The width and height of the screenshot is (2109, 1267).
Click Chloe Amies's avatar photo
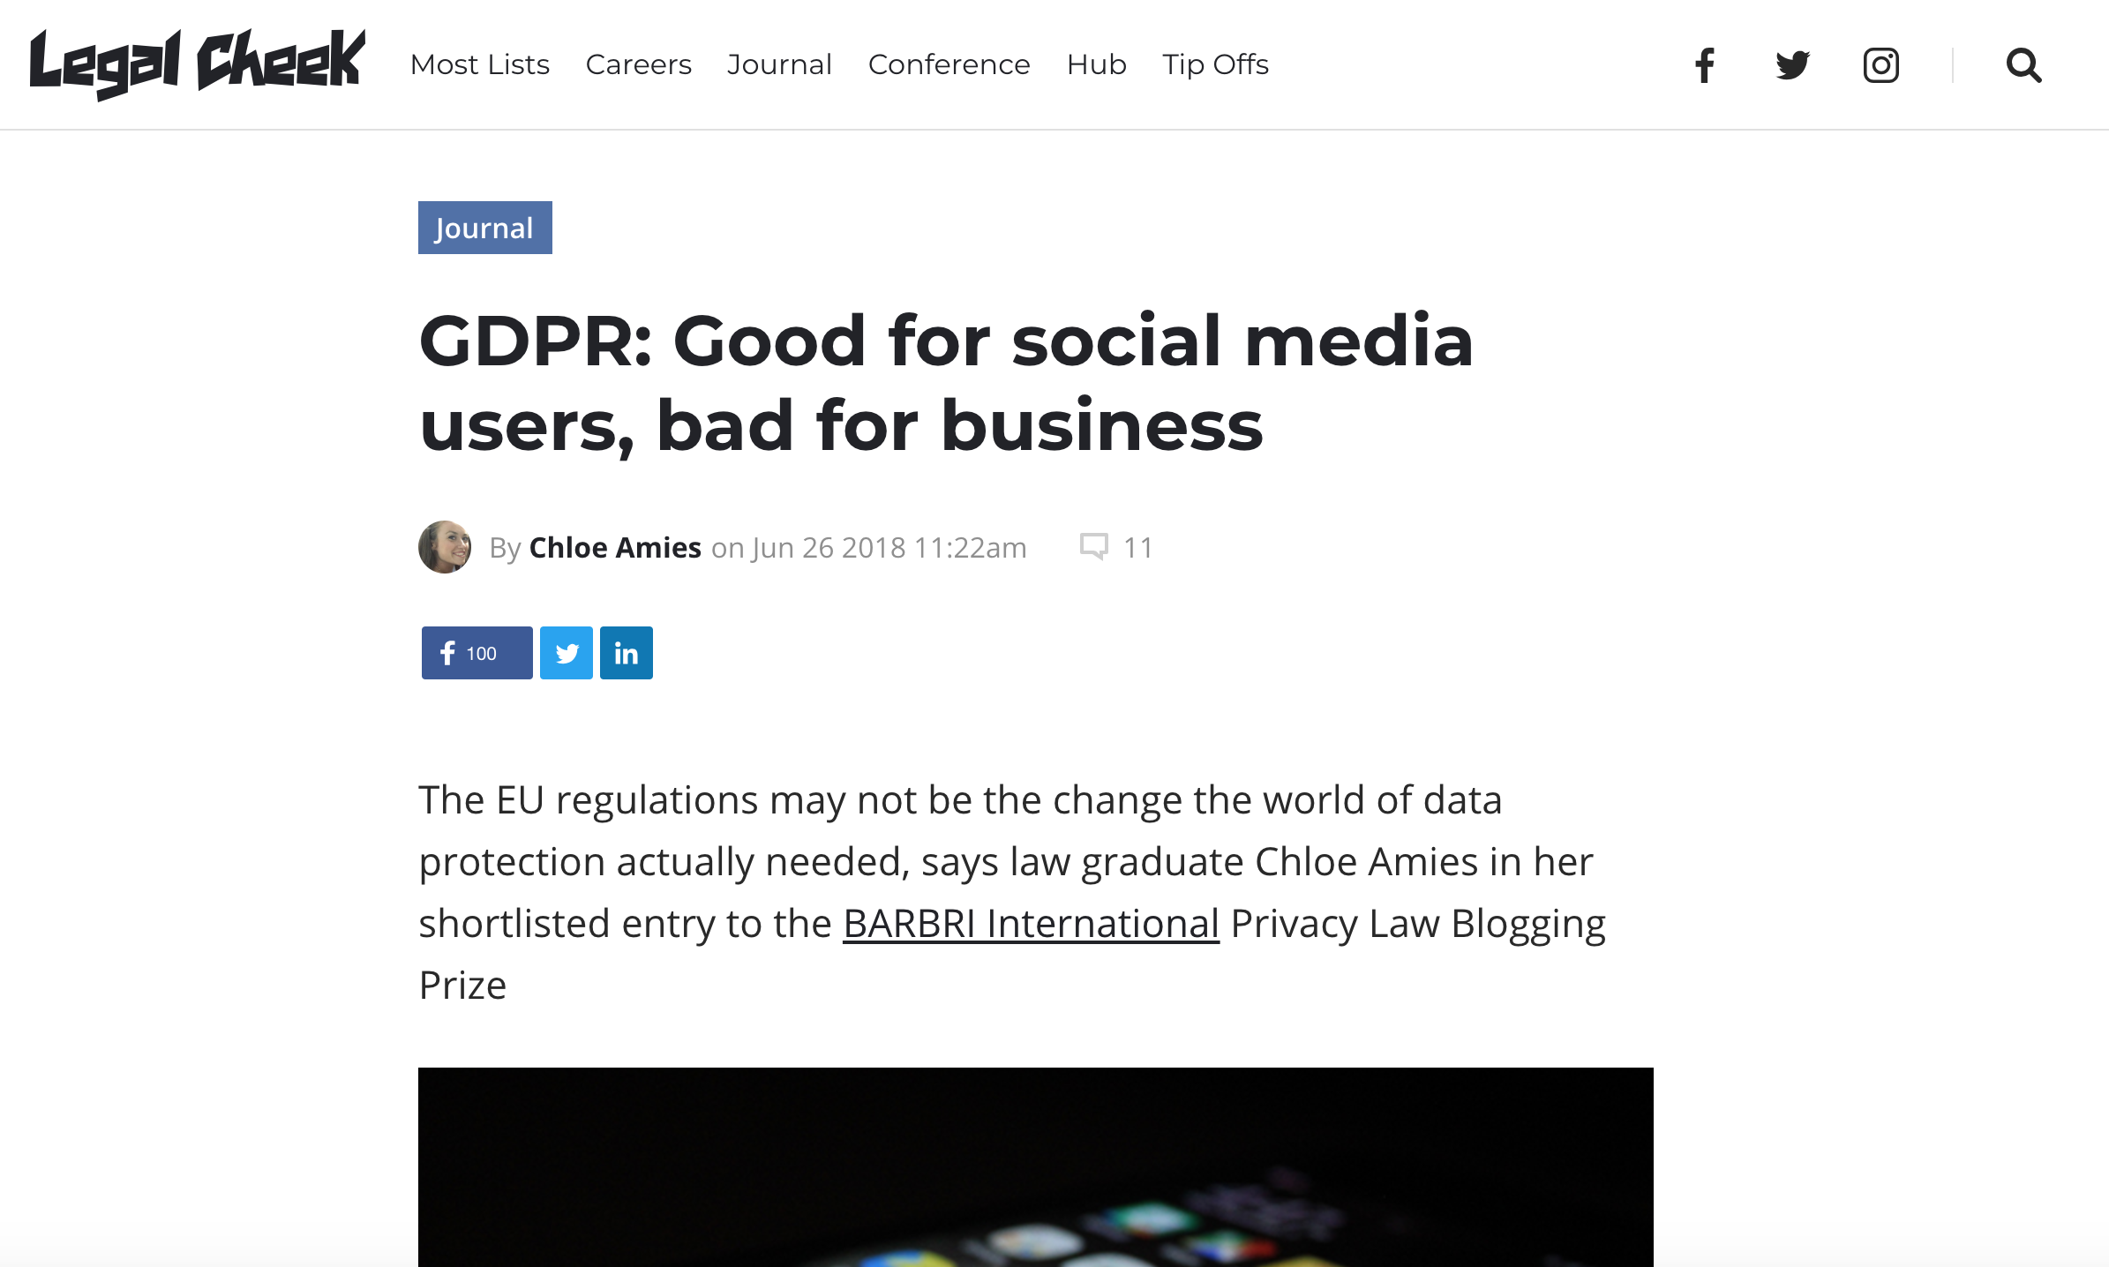pyautogui.click(x=444, y=546)
